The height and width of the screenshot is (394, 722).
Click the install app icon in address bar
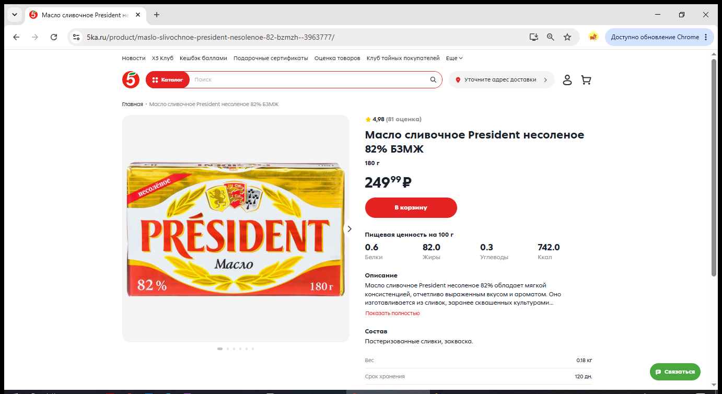tap(534, 37)
